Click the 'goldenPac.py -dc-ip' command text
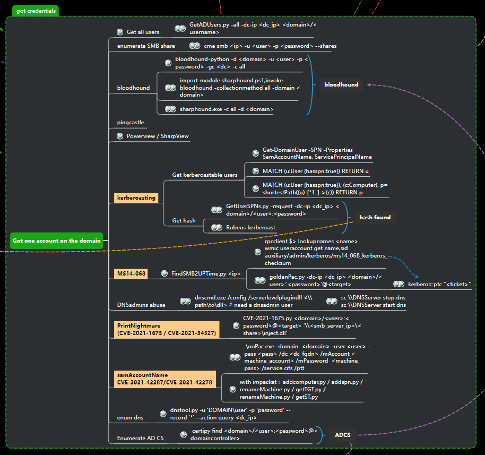This screenshot has width=485, height=455. pos(326,280)
